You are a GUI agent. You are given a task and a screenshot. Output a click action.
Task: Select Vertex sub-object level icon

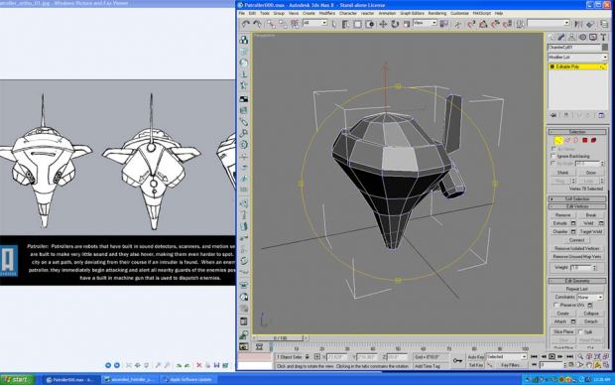[x=558, y=140]
